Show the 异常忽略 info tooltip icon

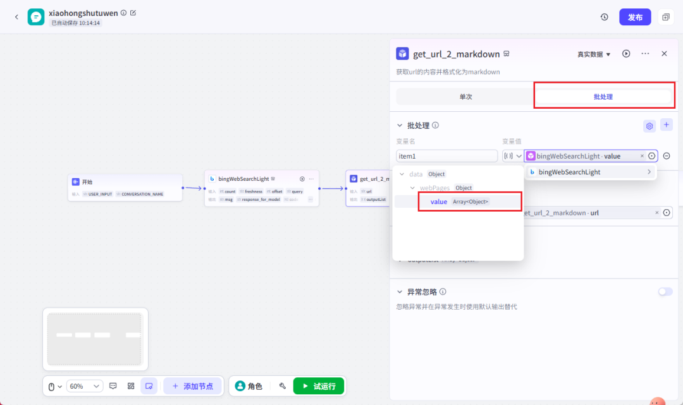click(443, 291)
